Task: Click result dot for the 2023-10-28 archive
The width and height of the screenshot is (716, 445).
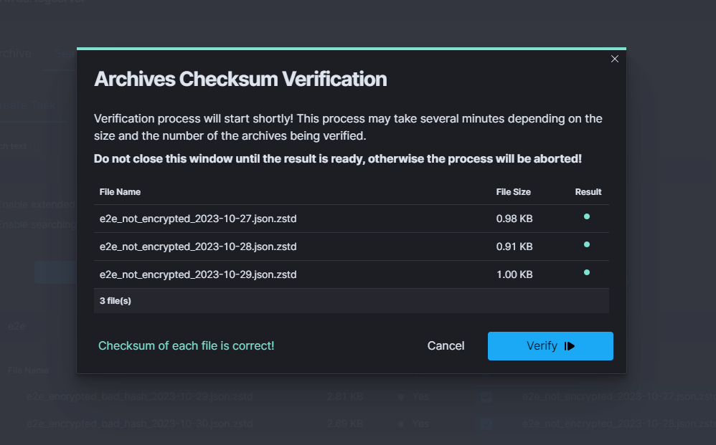Action: (x=587, y=244)
